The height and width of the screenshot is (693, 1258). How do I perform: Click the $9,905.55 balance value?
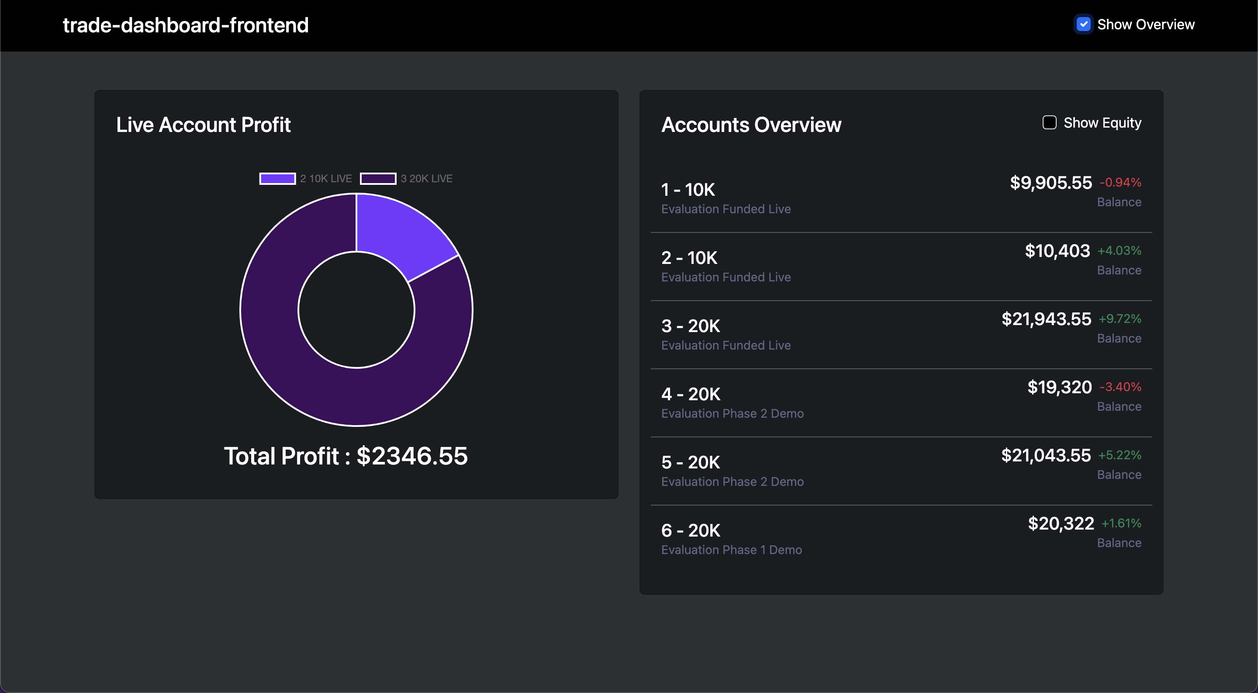1051,182
